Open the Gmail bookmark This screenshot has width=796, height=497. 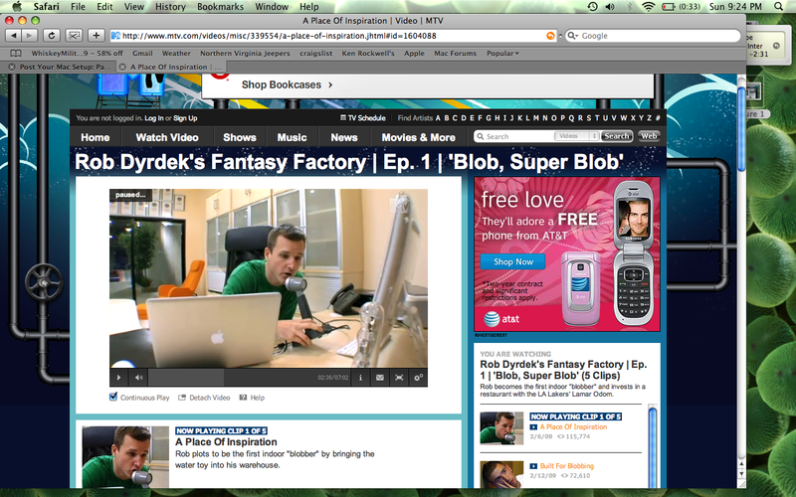click(142, 54)
